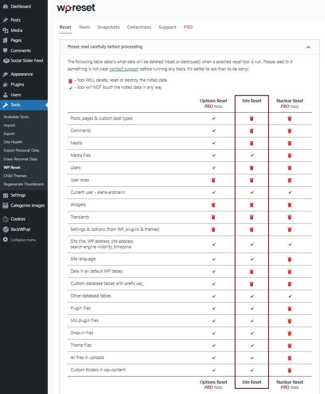Open the Collections tab
The image size is (325, 394).
pyautogui.click(x=139, y=27)
